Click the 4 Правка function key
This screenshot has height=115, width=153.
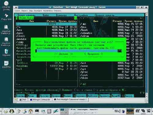coord(56,96)
